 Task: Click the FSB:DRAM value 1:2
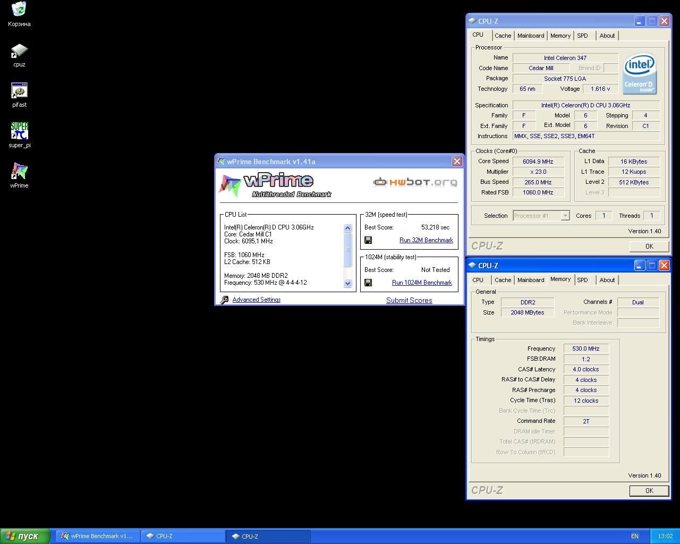click(586, 359)
